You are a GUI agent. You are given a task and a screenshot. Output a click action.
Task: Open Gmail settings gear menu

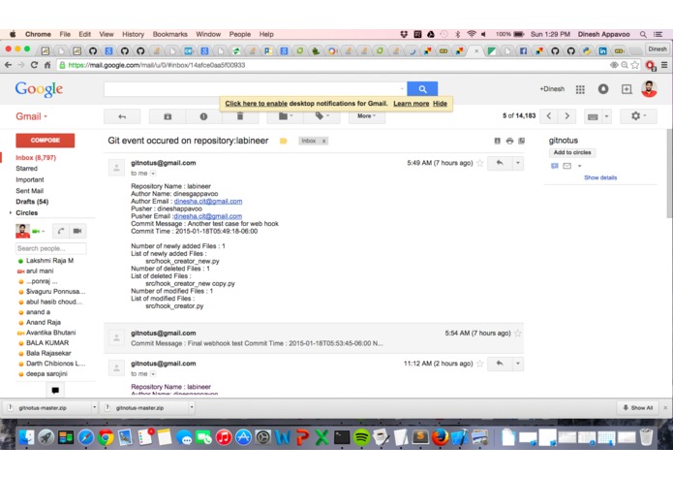[638, 116]
